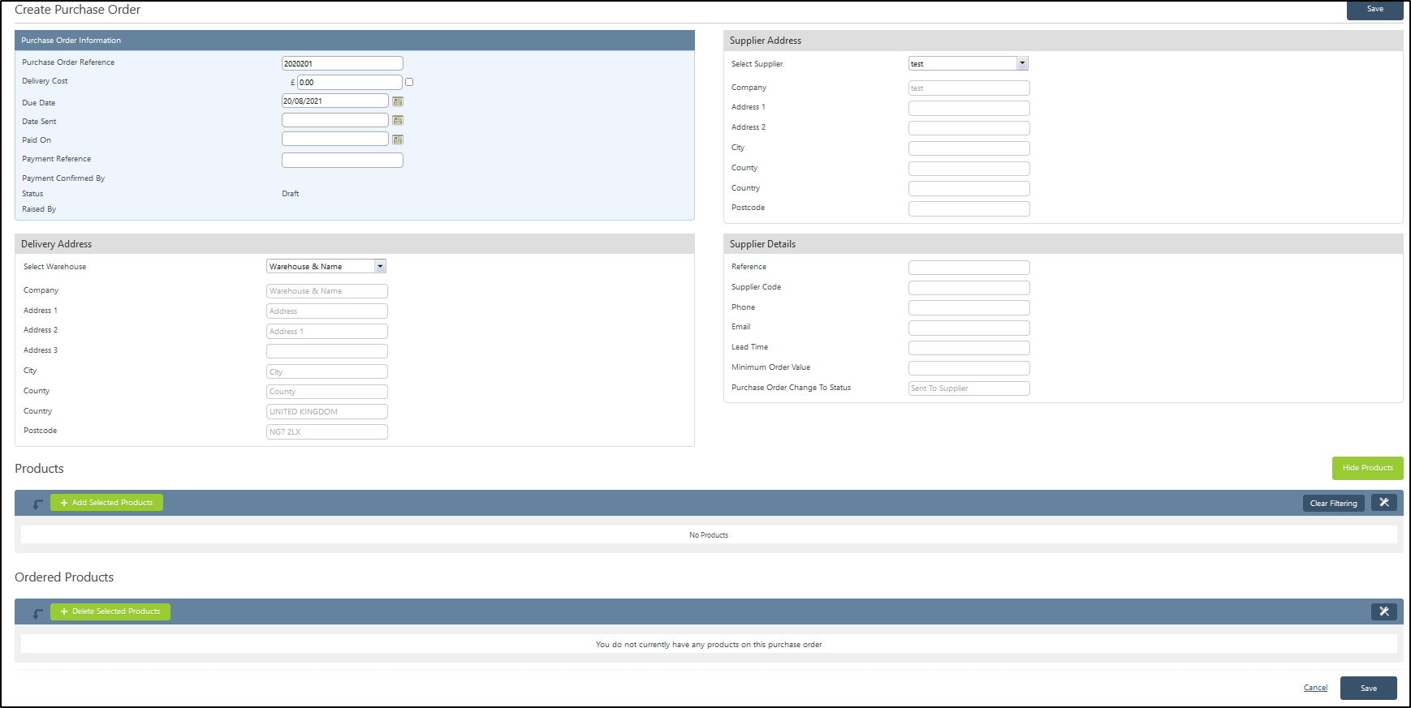Open the Select Supplier dropdown
1411x708 pixels.
point(969,63)
